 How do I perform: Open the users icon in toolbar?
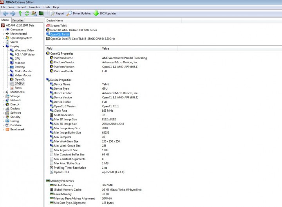(x=34, y=13)
